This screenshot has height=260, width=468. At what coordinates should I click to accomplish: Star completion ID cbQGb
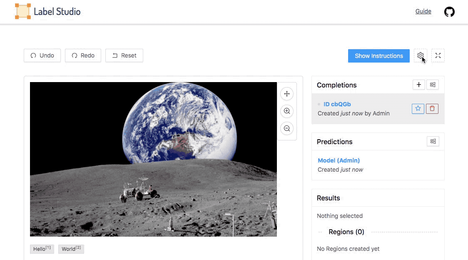click(418, 109)
